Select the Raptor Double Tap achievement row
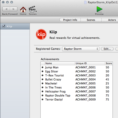 [76, 96]
